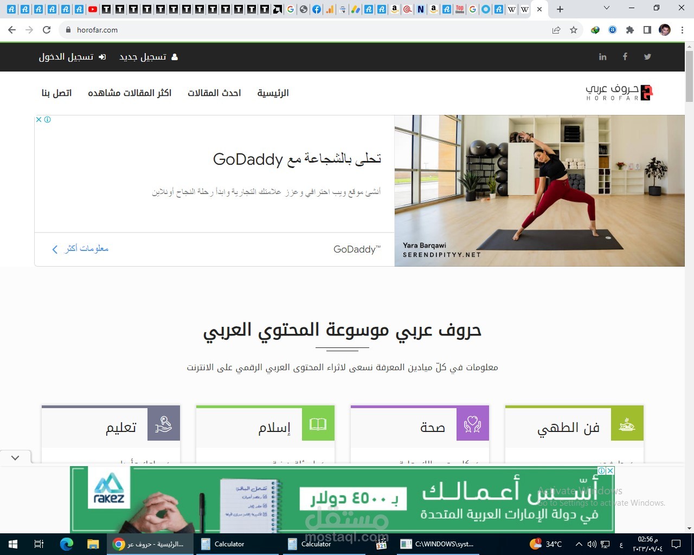Click the cooking icon on فن الطهي card

click(x=627, y=424)
